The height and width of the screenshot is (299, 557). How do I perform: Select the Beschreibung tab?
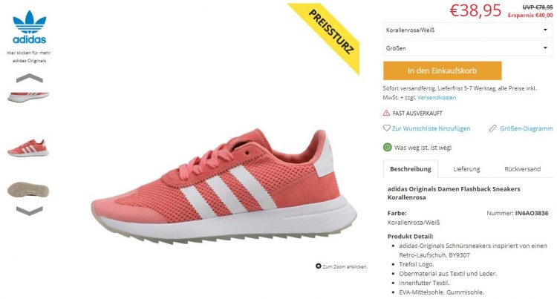coord(410,169)
